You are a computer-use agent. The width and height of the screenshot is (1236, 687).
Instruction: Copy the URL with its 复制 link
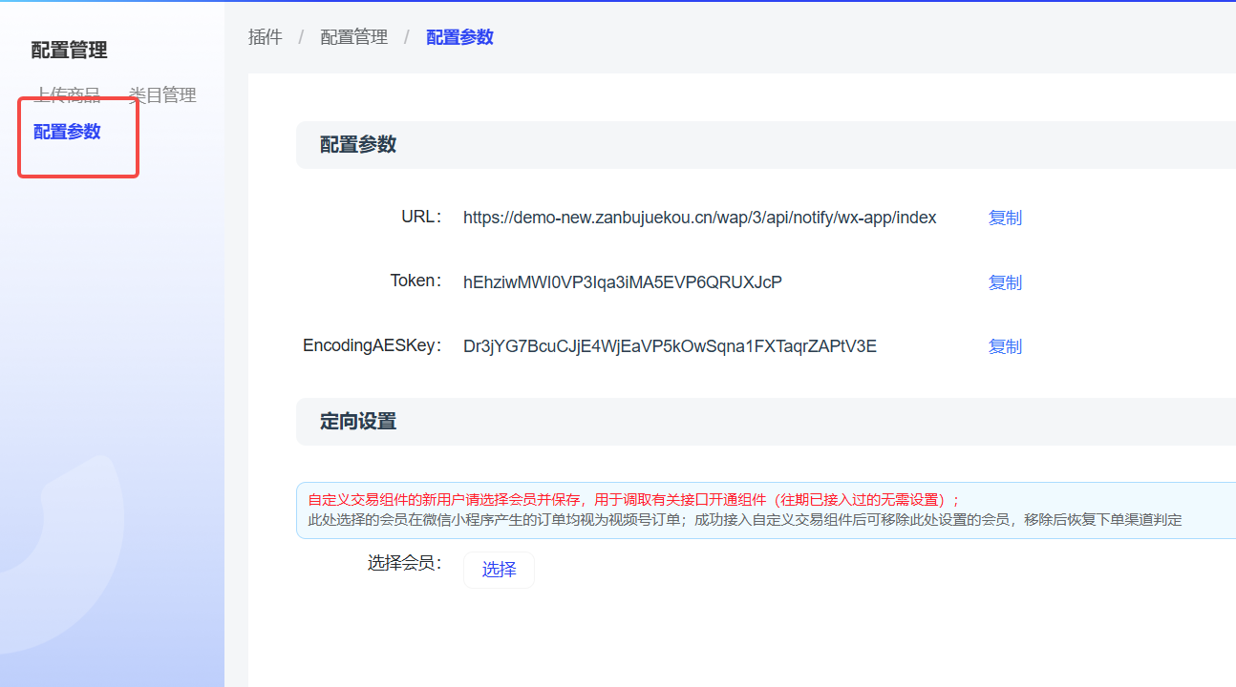(1005, 218)
